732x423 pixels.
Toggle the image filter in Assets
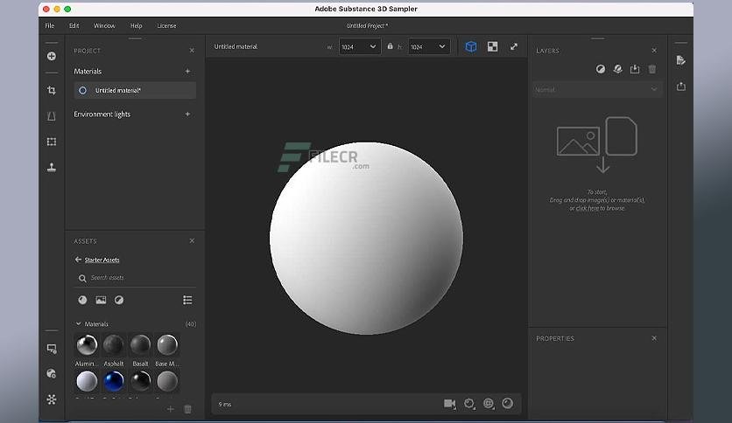point(101,300)
